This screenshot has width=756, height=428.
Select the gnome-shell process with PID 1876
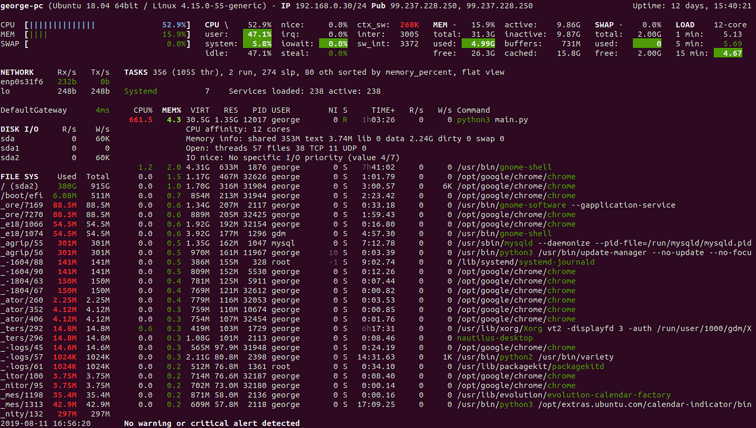click(346, 167)
